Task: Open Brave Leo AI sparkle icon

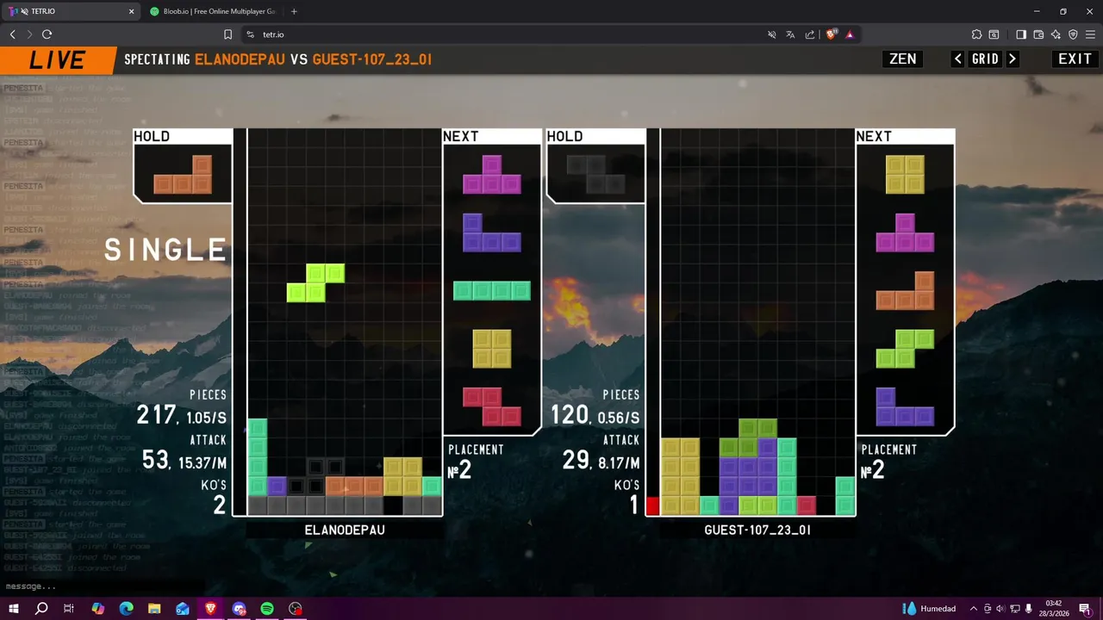Action: (x=1056, y=34)
